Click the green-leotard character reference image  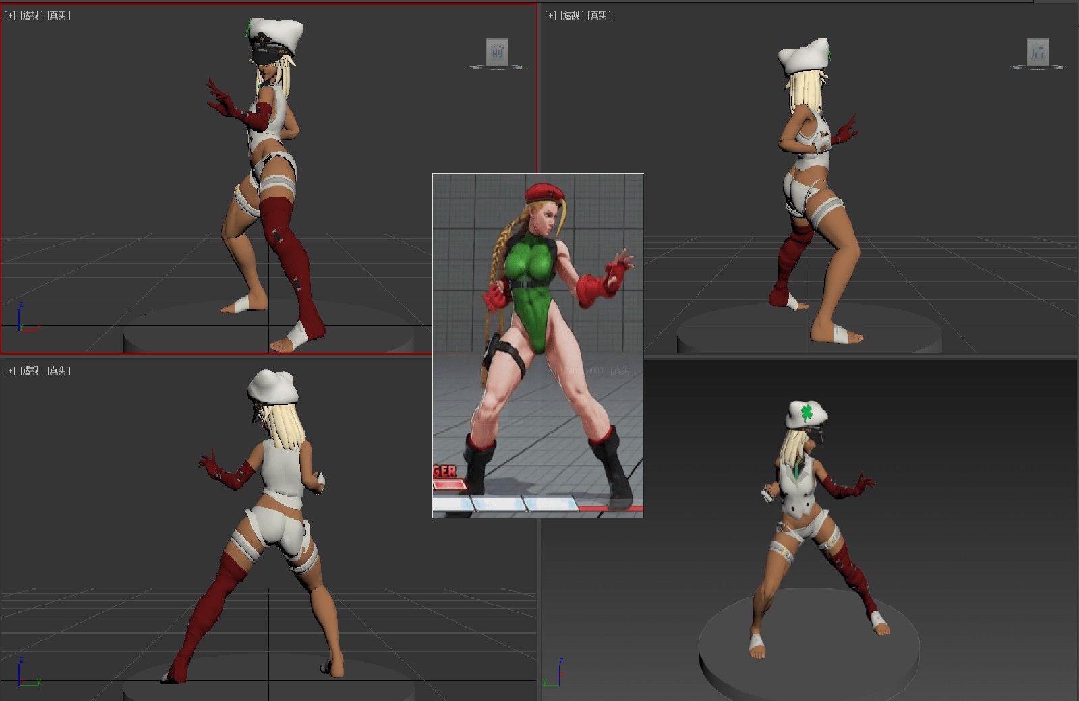click(x=537, y=345)
